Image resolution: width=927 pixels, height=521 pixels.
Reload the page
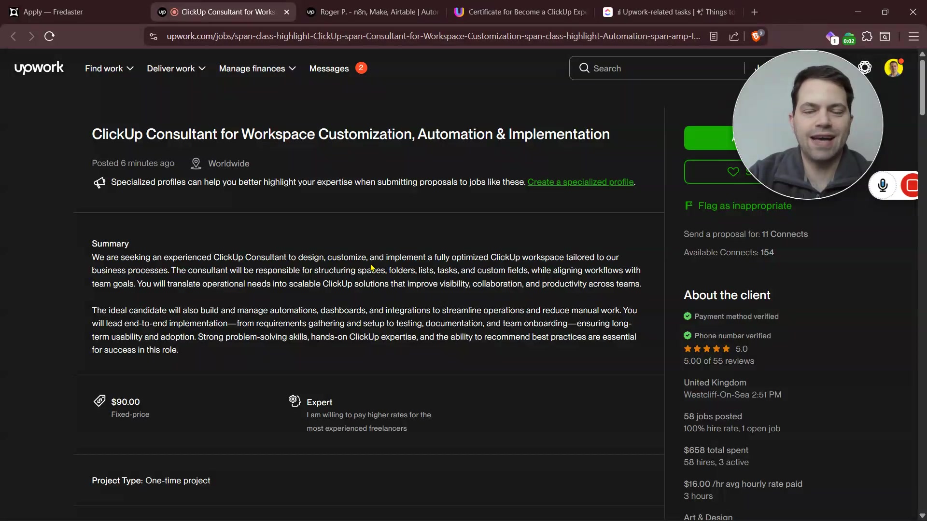(x=49, y=37)
